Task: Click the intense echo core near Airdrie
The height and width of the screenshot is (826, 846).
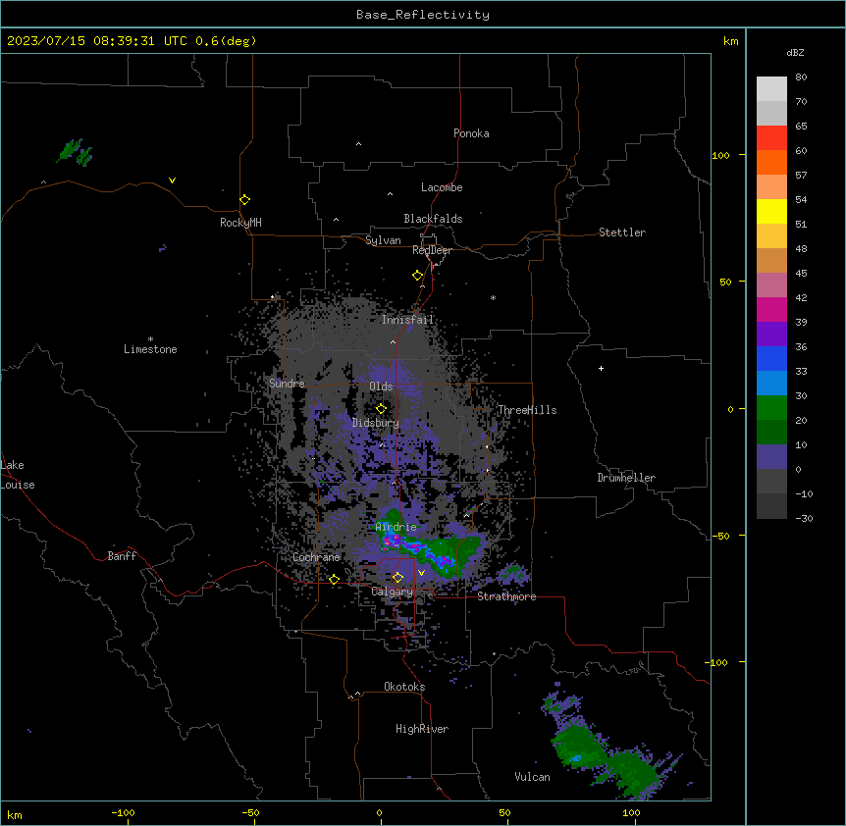Action: pyautogui.click(x=391, y=541)
